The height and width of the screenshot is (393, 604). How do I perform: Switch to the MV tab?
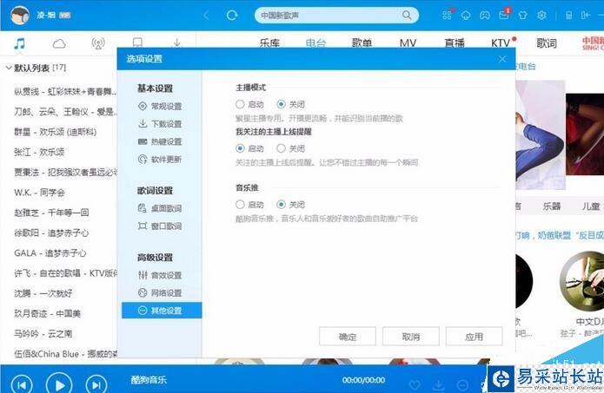[408, 43]
